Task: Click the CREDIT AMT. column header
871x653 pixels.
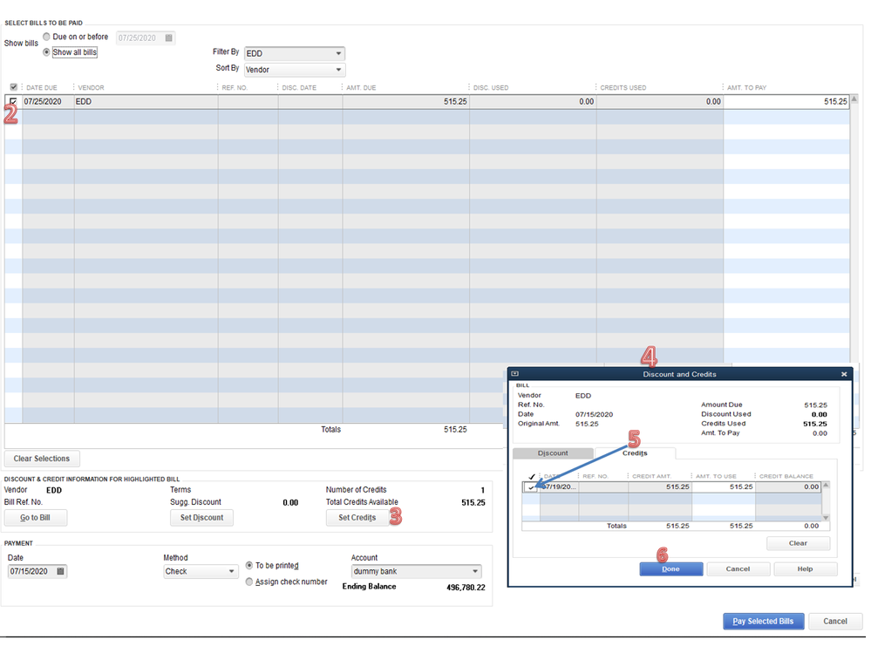Action: [x=651, y=476]
